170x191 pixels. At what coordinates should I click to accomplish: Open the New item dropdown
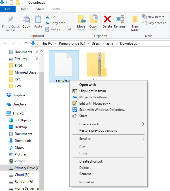[x=153, y=17]
